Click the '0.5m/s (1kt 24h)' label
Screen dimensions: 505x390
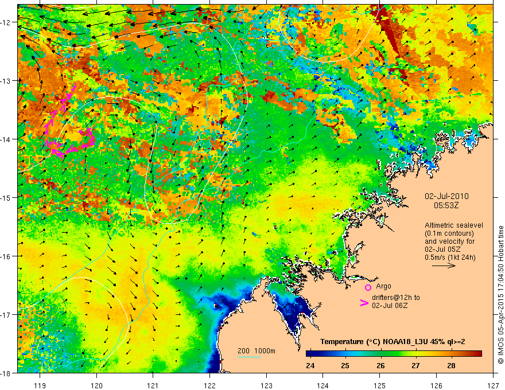(450, 258)
